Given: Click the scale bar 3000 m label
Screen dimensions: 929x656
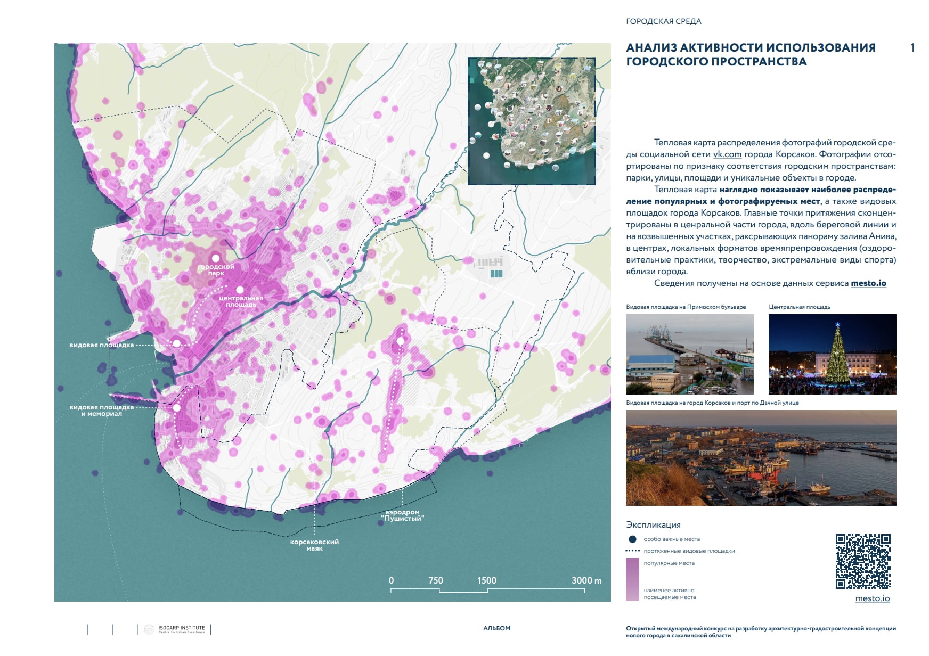Looking at the screenshot, I should pyautogui.click(x=586, y=580).
